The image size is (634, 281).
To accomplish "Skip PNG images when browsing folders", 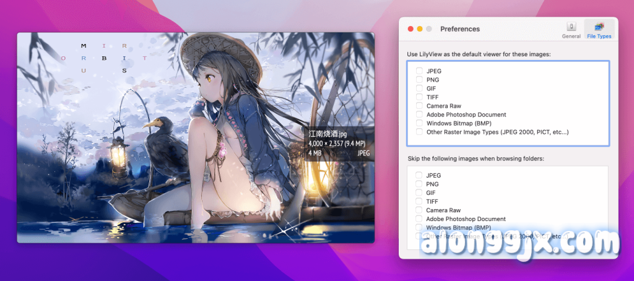I will pos(419,184).
